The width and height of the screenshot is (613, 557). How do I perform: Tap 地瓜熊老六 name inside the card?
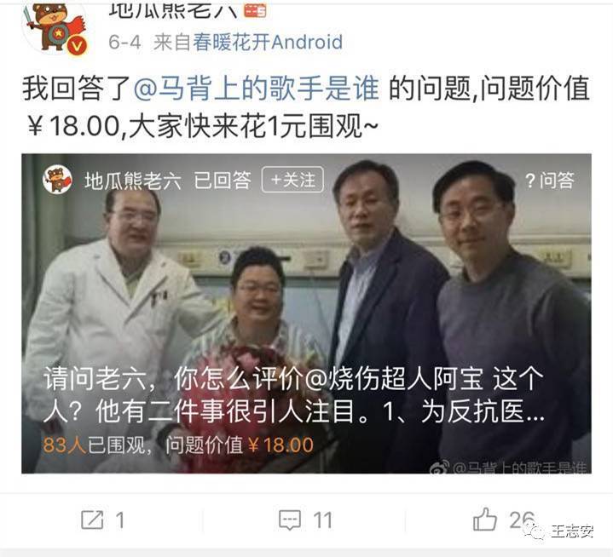(x=133, y=181)
